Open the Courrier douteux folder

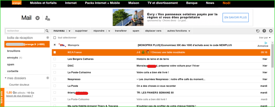(x=19, y=85)
